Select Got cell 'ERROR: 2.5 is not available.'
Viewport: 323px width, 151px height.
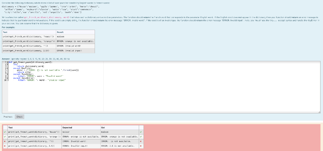[118, 146]
